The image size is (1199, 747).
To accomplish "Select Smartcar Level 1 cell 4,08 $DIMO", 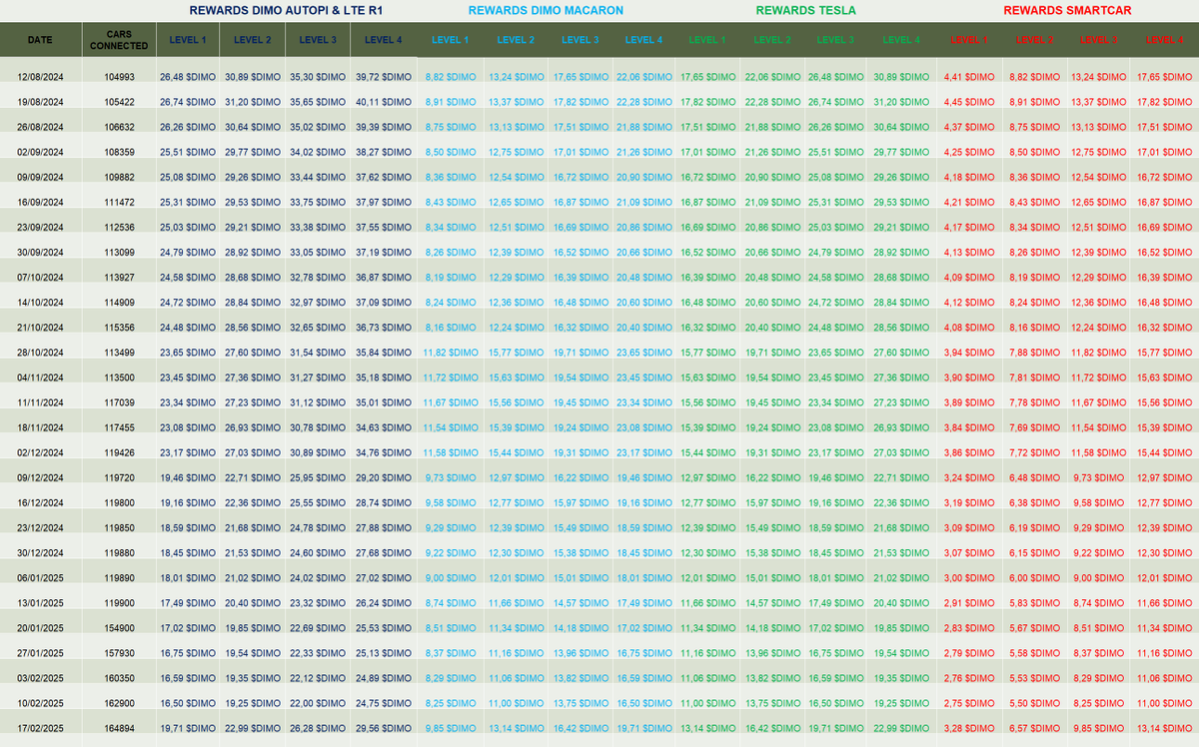I will pyautogui.click(x=969, y=328).
